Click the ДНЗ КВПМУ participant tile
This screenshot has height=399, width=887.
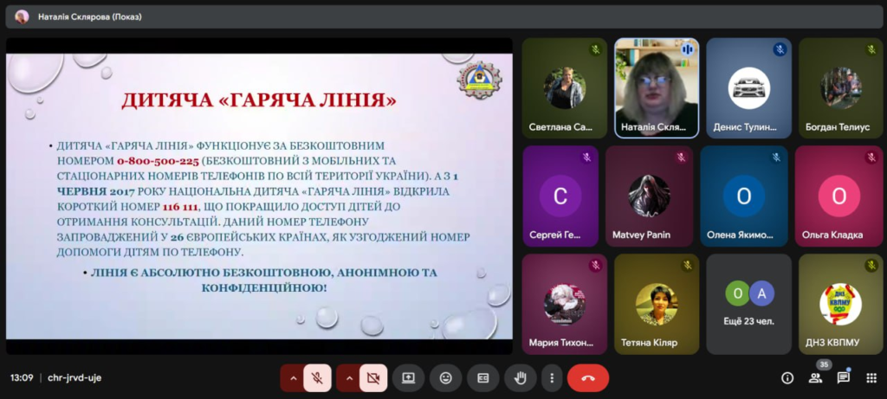(840, 304)
